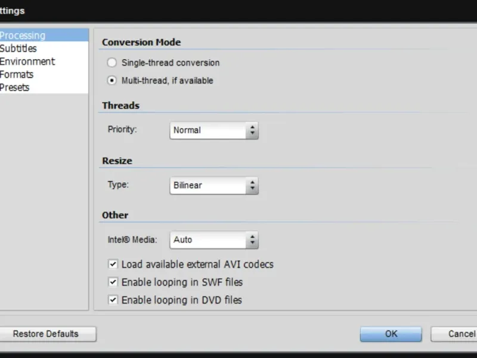Select Single-thread conversion radio button
Screen dimensions: 477x358
click(111, 63)
